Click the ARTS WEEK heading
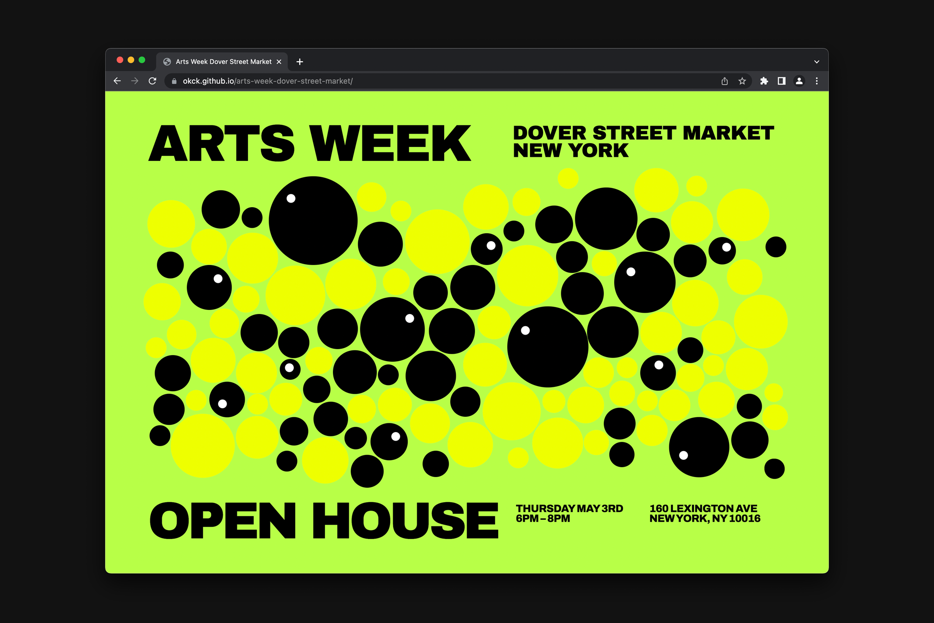934x623 pixels. [x=310, y=143]
